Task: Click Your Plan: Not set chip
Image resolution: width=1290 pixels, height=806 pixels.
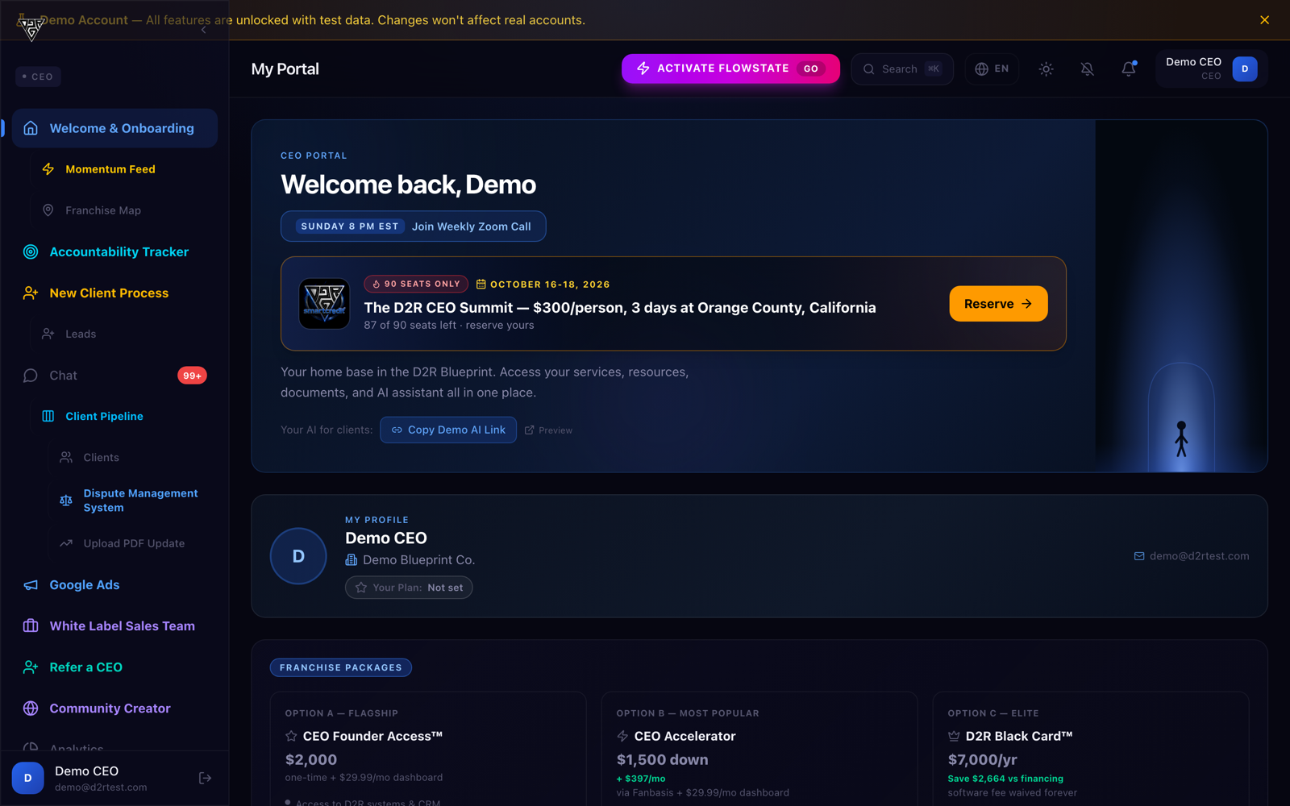Action: (409, 588)
